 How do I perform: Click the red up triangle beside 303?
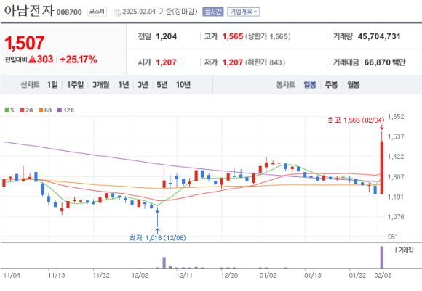pyautogui.click(x=32, y=59)
